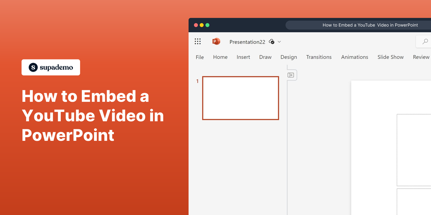Open the Draw tab
431x215 pixels.
coord(265,57)
